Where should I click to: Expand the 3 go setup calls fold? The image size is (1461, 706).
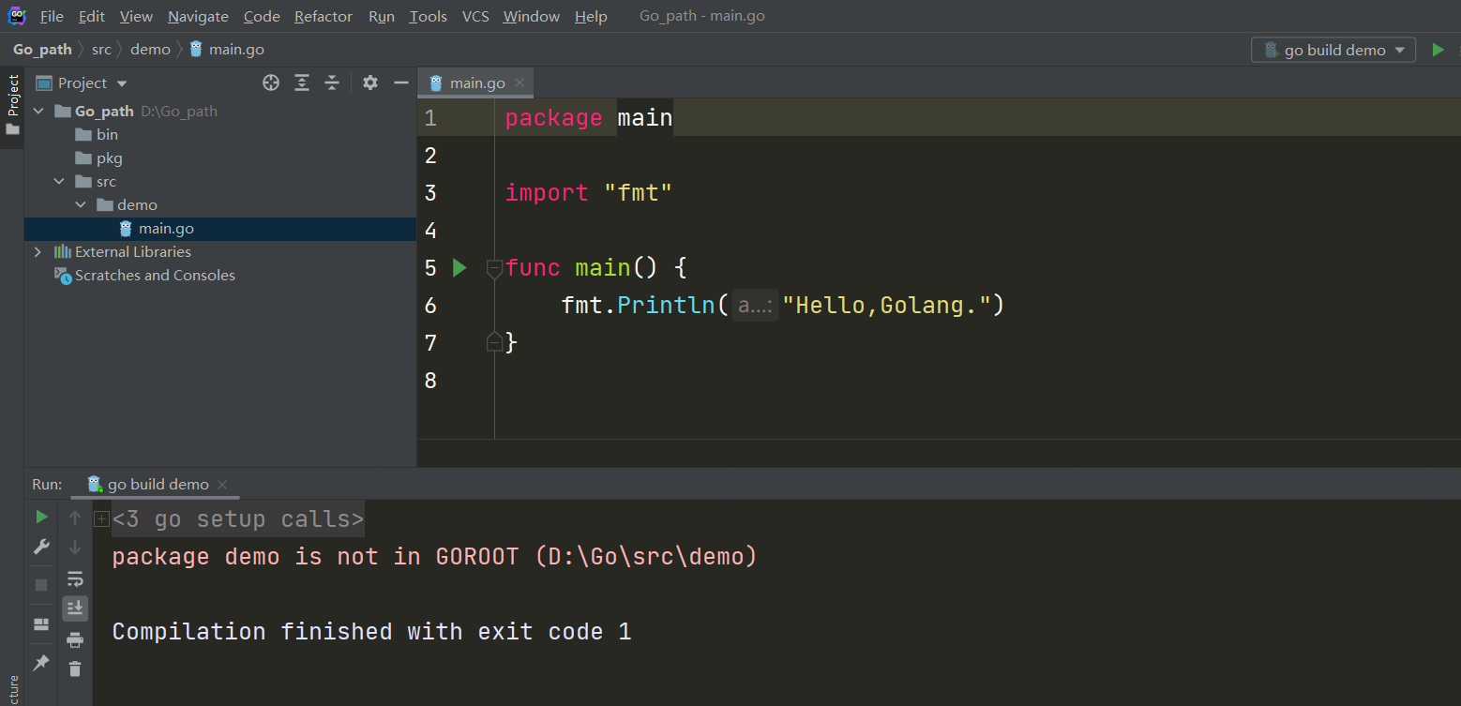tap(101, 519)
